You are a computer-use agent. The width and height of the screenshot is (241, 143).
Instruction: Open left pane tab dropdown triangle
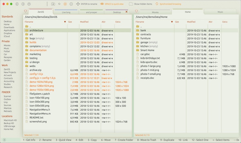25,11
